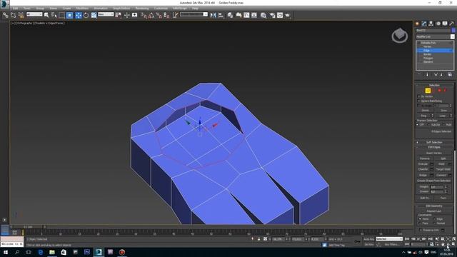Select the Edge constraint radio button
457x257 pixels.
click(x=435, y=219)
